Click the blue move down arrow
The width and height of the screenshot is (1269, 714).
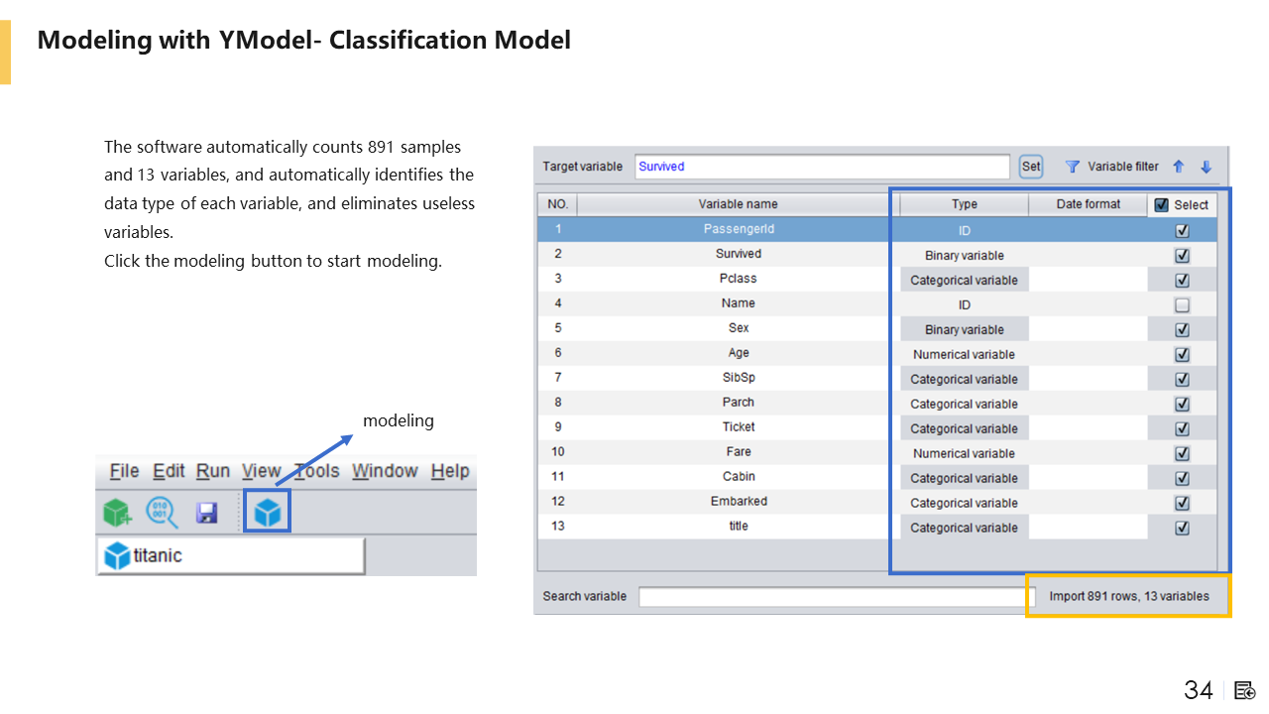tap(1206, 167)
